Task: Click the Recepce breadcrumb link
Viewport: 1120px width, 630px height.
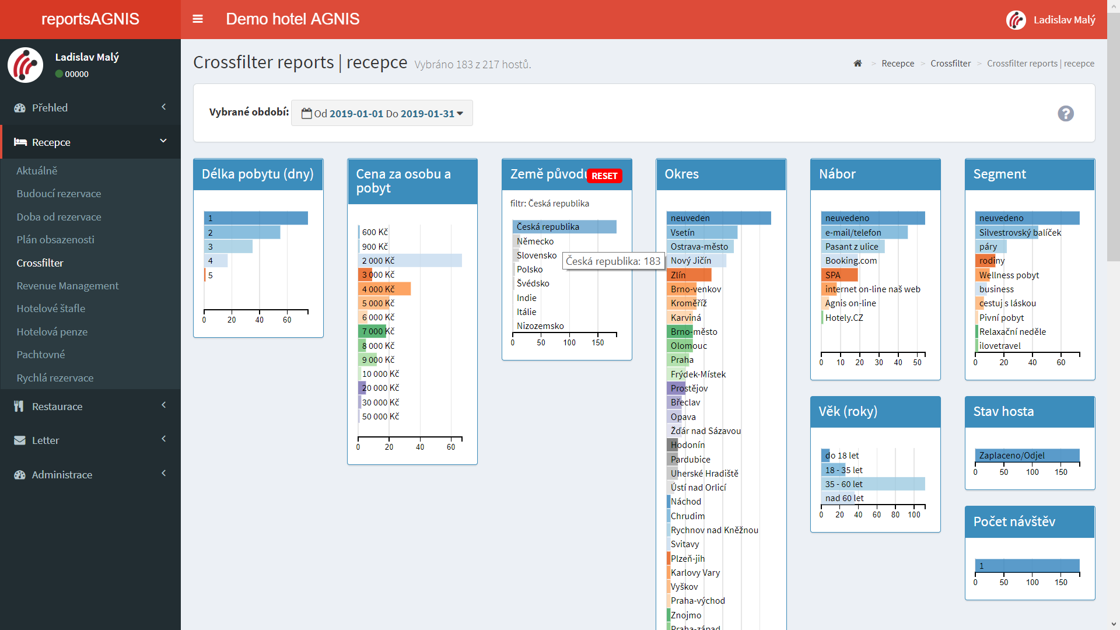Action: coord(897,64)
